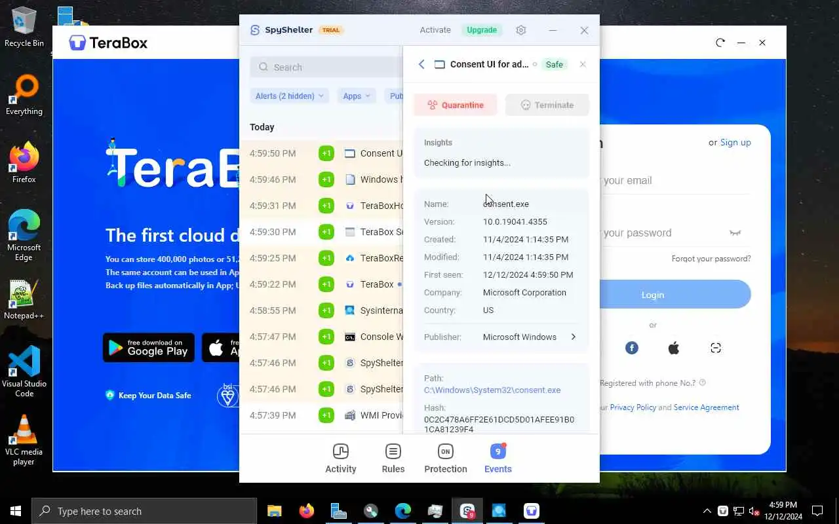
Task: Select the 4:59:50 PM Consent UI event
Action: click(321, 153)
